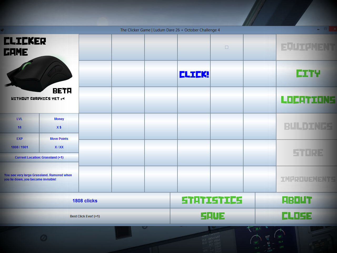Open the LOCATIONS menu

point(308,100)
